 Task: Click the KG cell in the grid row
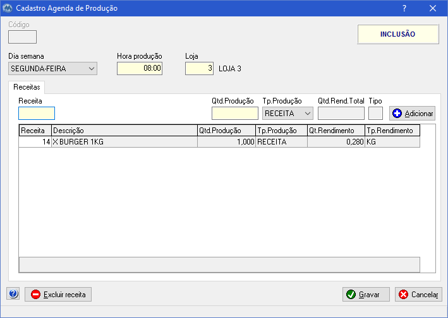pos(392,142)
